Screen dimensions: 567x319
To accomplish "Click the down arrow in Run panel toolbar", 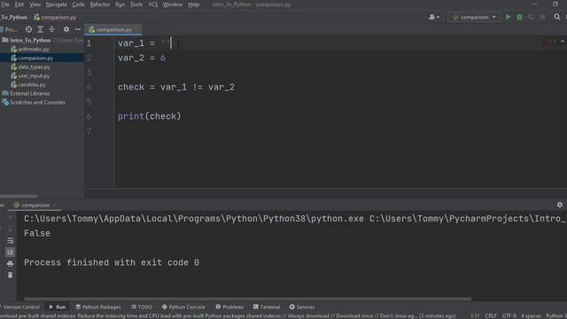I will click(10, 230).
